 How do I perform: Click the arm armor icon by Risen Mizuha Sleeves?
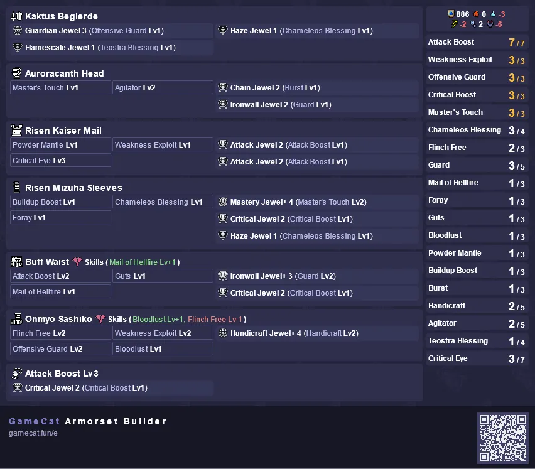point(16,187)
